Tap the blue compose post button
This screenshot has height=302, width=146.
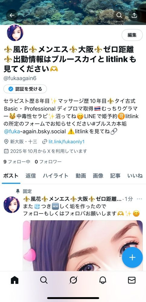click(x=132, y=257)
